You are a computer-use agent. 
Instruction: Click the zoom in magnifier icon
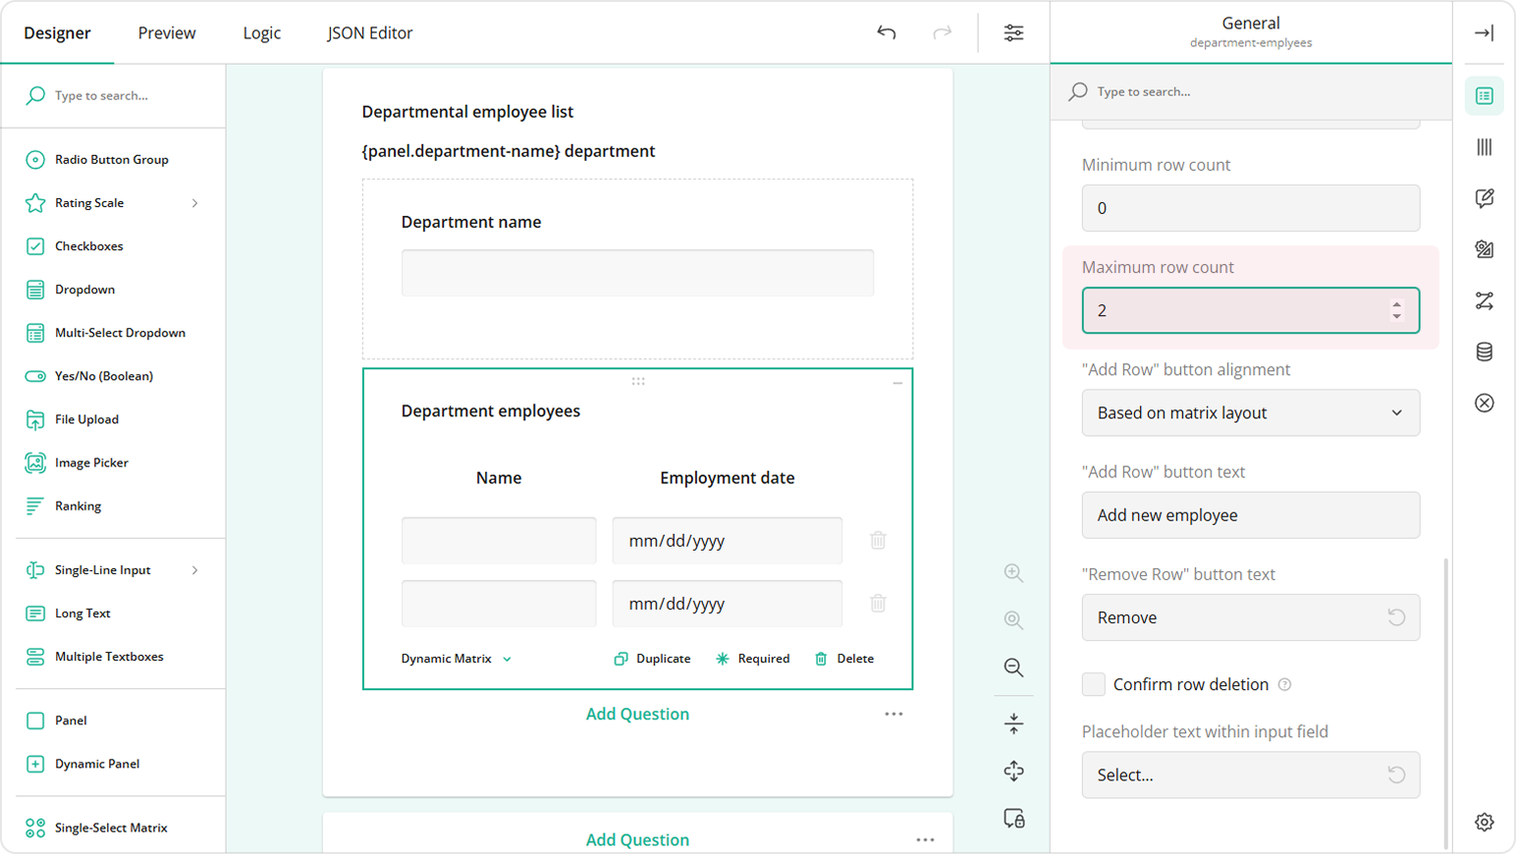pos(1013,572)
